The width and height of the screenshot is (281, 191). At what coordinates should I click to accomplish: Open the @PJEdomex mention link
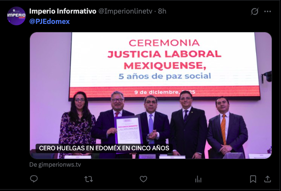pos(50,22)
